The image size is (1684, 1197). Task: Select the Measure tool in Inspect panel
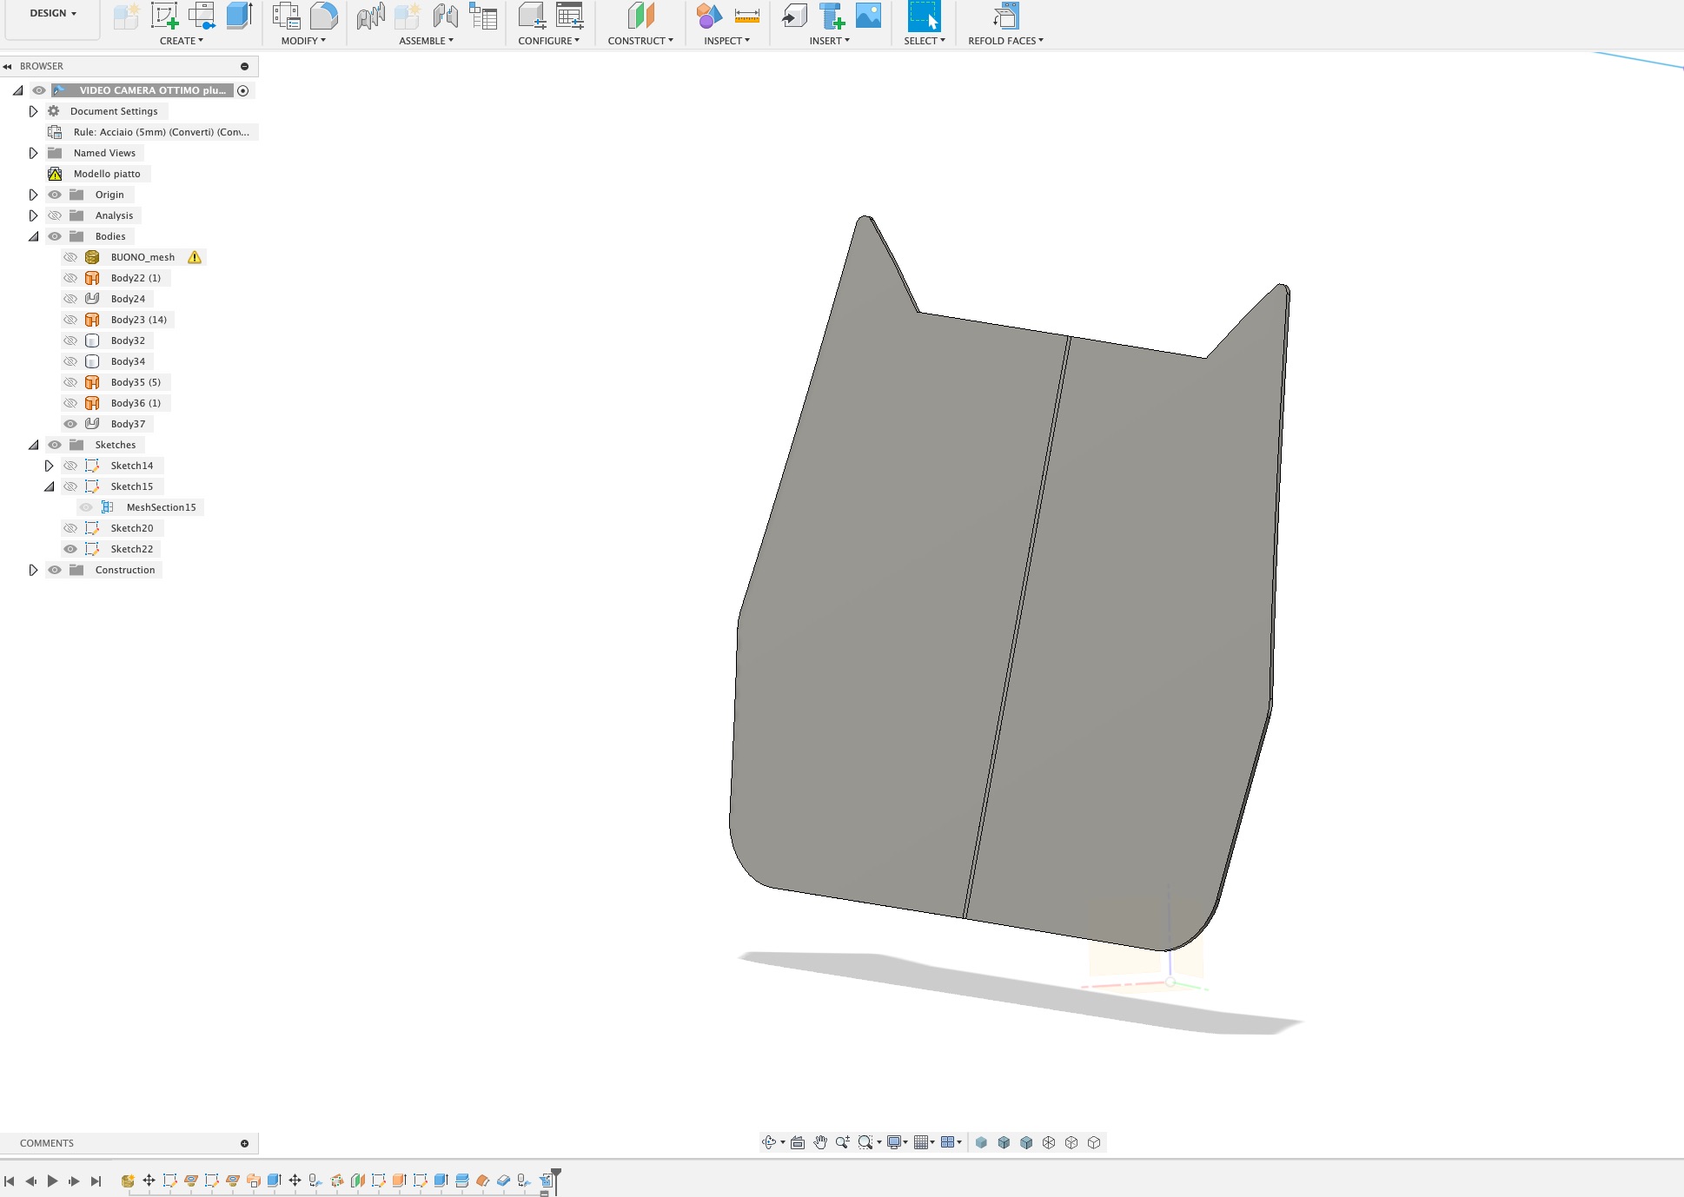click(746, 15)
